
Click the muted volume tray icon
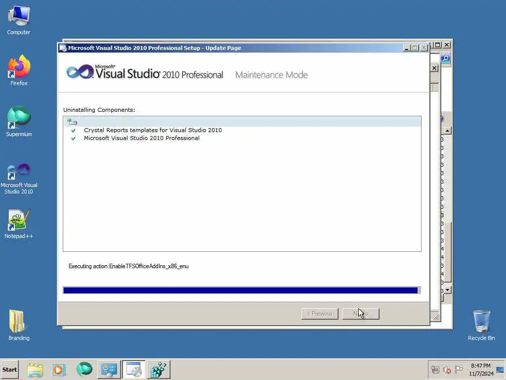tap(447, 370)
